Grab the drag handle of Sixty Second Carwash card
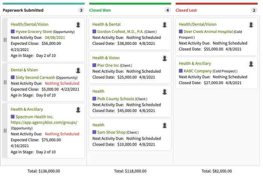This screenshot has width=263, height=176. click(5, 82)
